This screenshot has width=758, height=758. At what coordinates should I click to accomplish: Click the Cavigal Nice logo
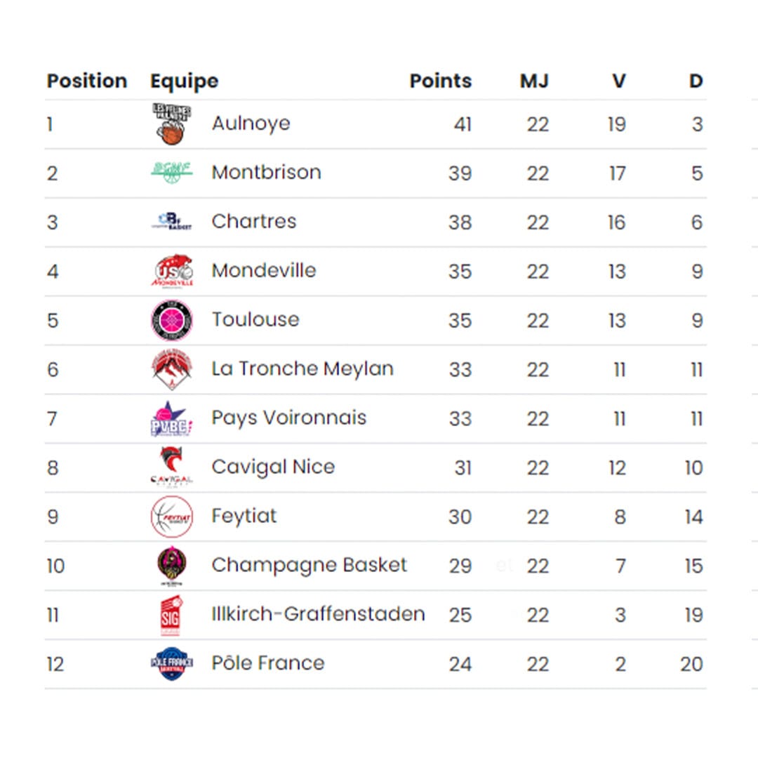point(172,467)
